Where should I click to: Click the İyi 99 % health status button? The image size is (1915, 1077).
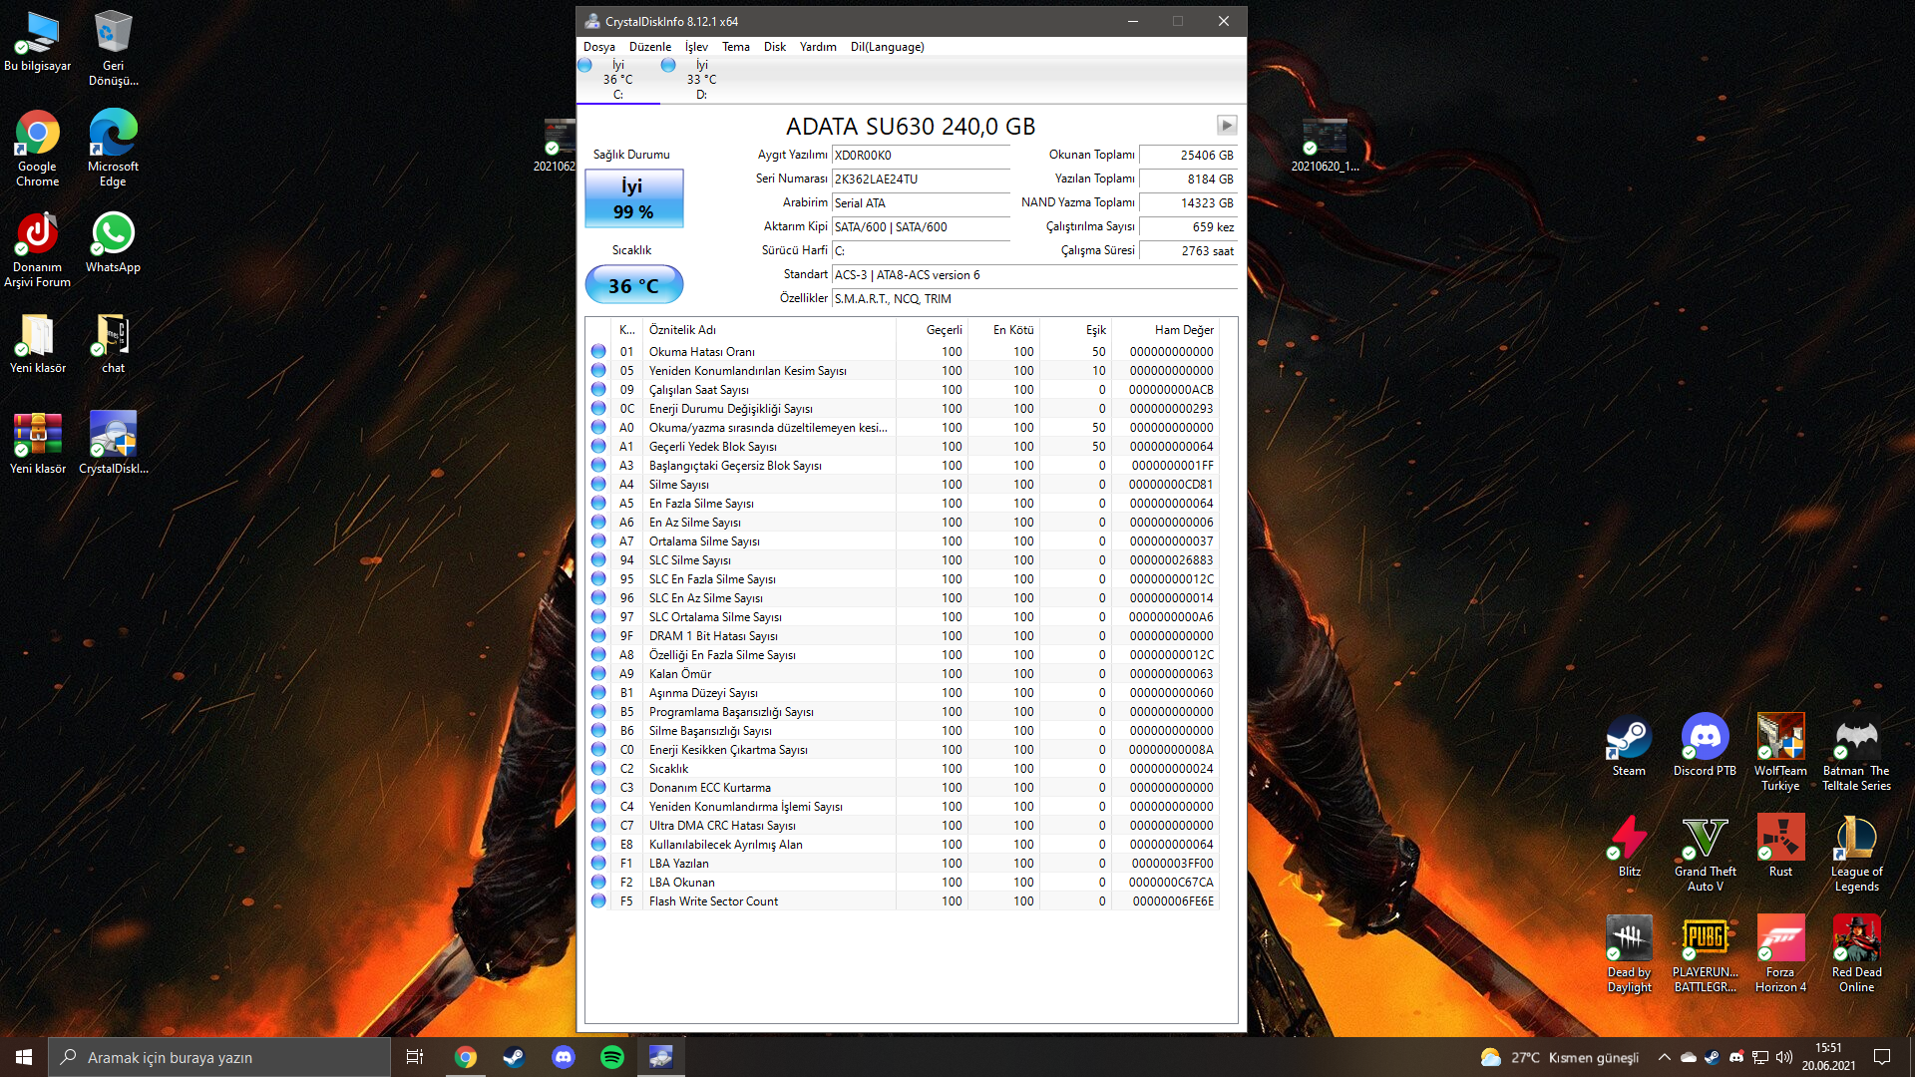pyautogui.click(x=633, y=198)
